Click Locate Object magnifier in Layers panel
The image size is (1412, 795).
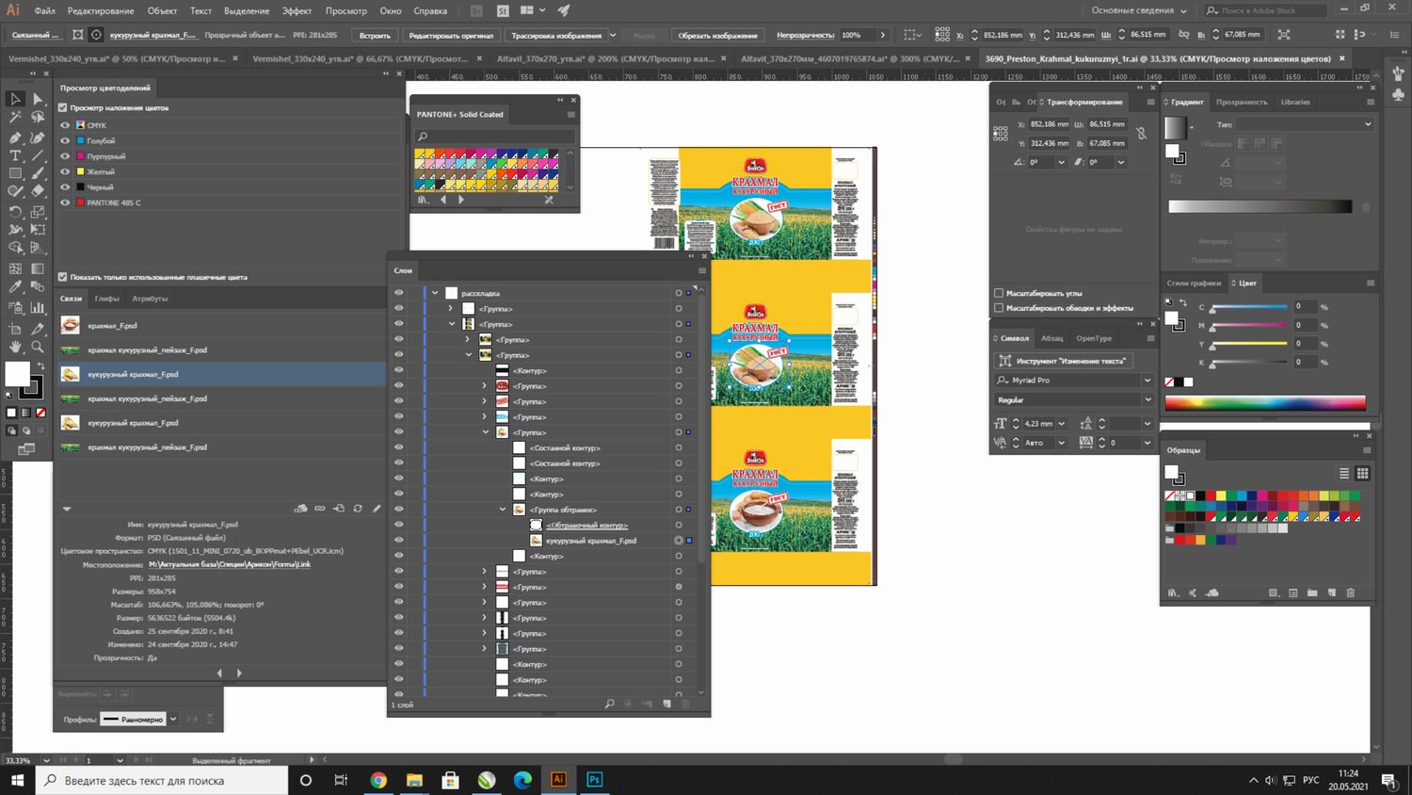[x=609, y=704]
